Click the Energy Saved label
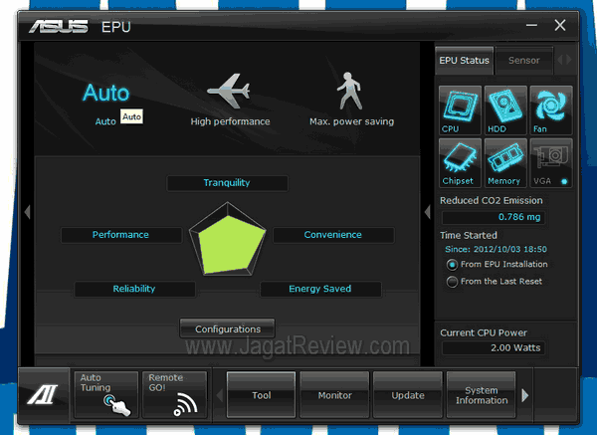This screenshot has height=435, width=597. [x=320, y=289]
